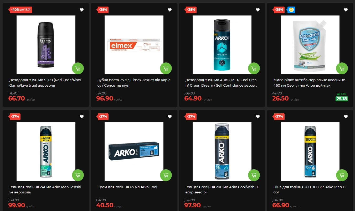The height and width of the screenshot is (211, 355).
Task: Add antibacterial liquid soap to cart
Action: pyautogui.click(x=342, y=68)
